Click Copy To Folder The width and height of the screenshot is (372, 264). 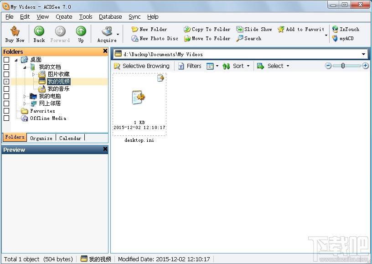click(x=207, y=30)
